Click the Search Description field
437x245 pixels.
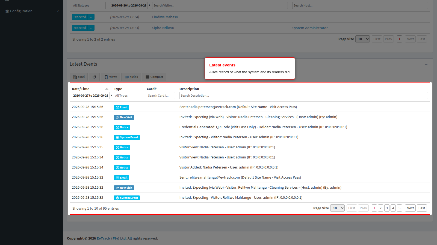304,96
